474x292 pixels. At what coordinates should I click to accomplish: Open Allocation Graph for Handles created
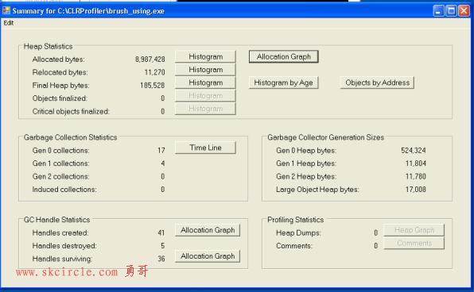[208, 230]
